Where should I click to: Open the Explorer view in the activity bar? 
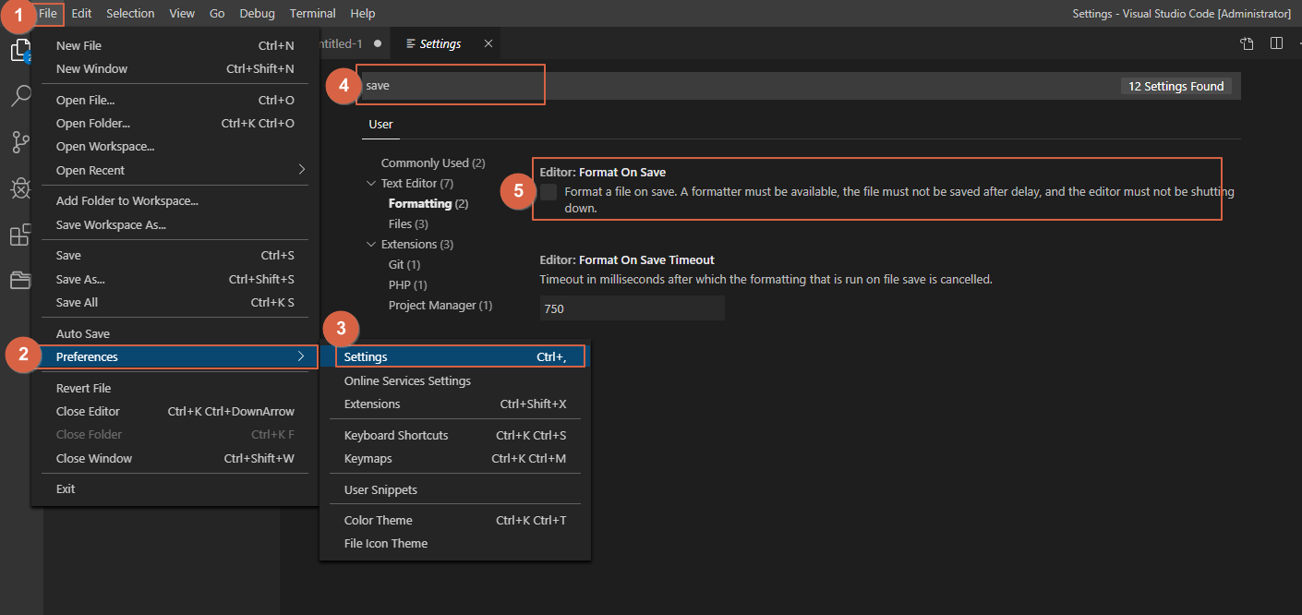point(20,51)
